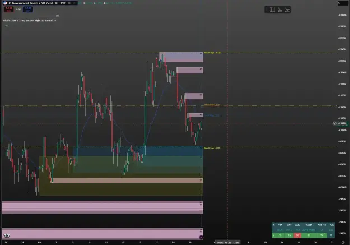This screenshot has width=350, height=245.
Task: Click the blue Buy price button
Action: point(28,10)
